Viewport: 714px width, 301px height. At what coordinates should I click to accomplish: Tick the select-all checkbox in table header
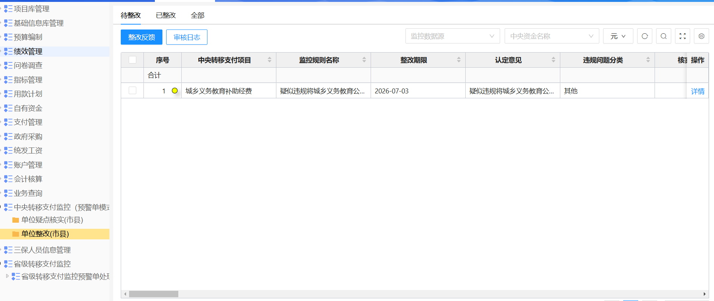[133, 60]
